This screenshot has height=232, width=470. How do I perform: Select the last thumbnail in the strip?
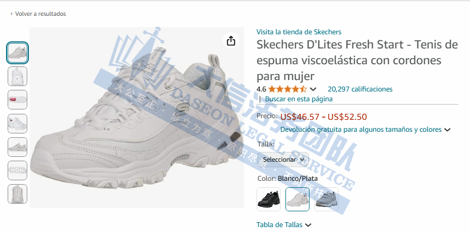coord(17,194)
